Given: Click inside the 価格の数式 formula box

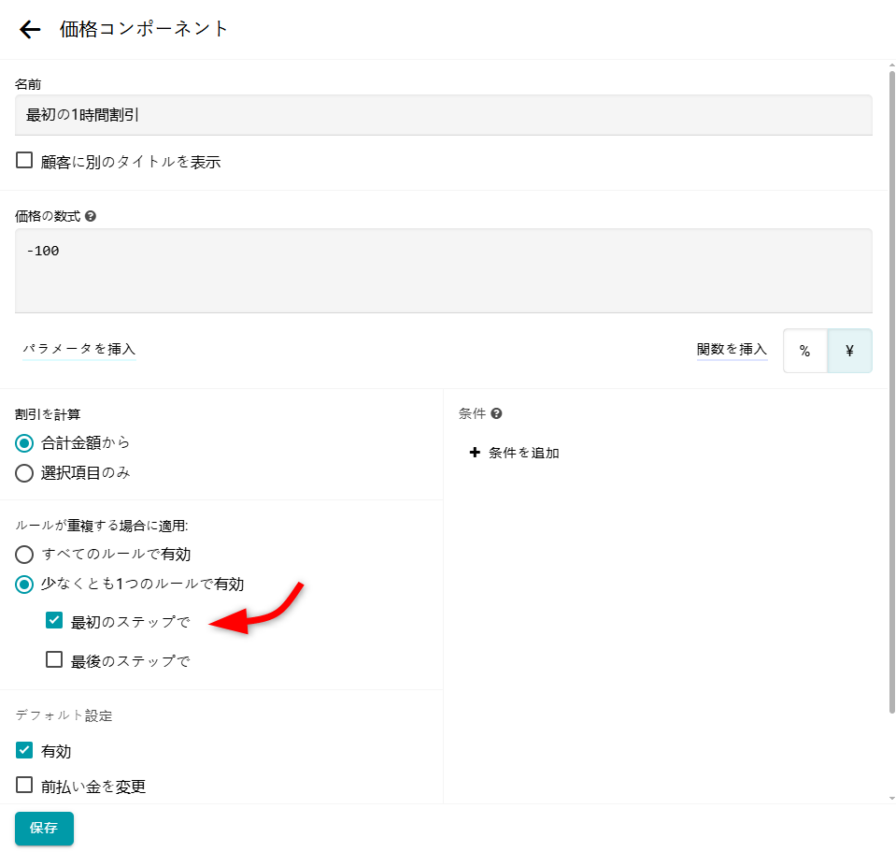Looking at the screenshot, I should (444, 270).
